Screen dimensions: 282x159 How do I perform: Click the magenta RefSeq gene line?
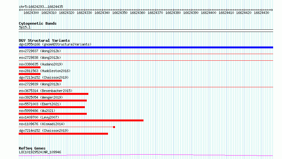point(146,155)
